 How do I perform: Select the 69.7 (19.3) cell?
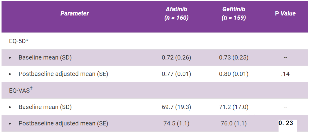(176, 107)
